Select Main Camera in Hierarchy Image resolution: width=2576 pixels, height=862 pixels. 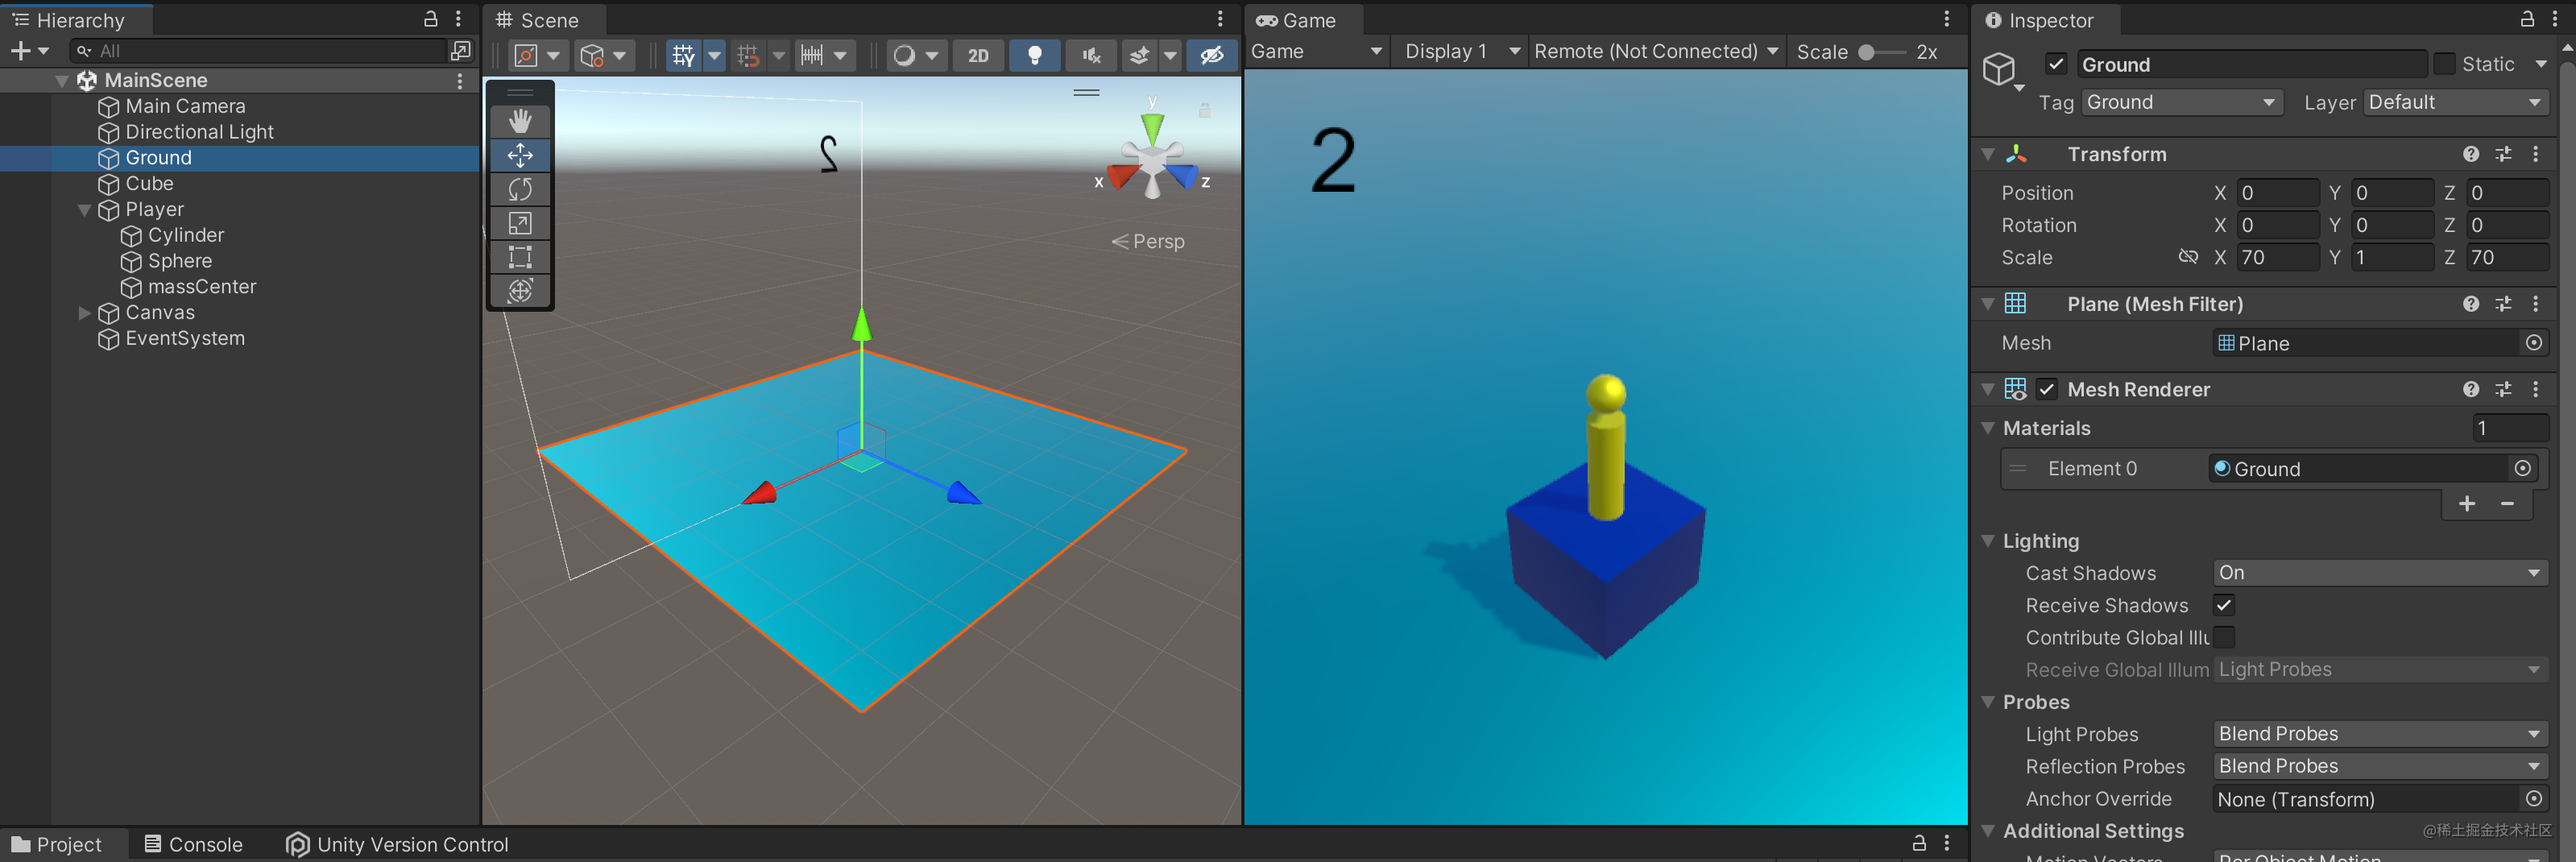pyautogui.click(x=185, y=106)
